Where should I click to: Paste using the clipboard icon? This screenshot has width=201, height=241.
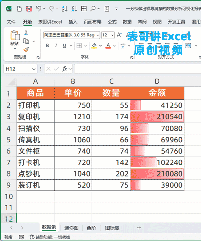pyautogui.click(x=15, y=36)
